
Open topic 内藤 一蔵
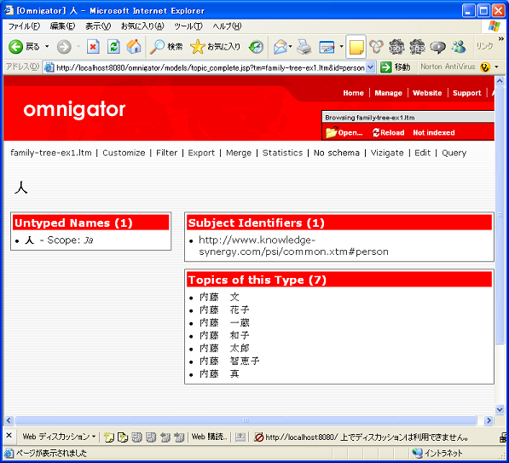pos(224,322)
